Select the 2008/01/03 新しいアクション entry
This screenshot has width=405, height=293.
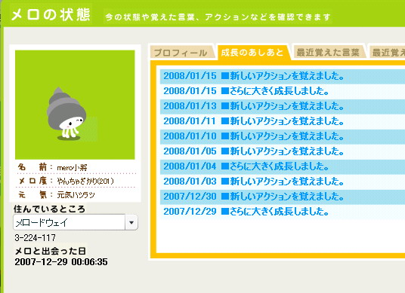(x=283, y=182)
